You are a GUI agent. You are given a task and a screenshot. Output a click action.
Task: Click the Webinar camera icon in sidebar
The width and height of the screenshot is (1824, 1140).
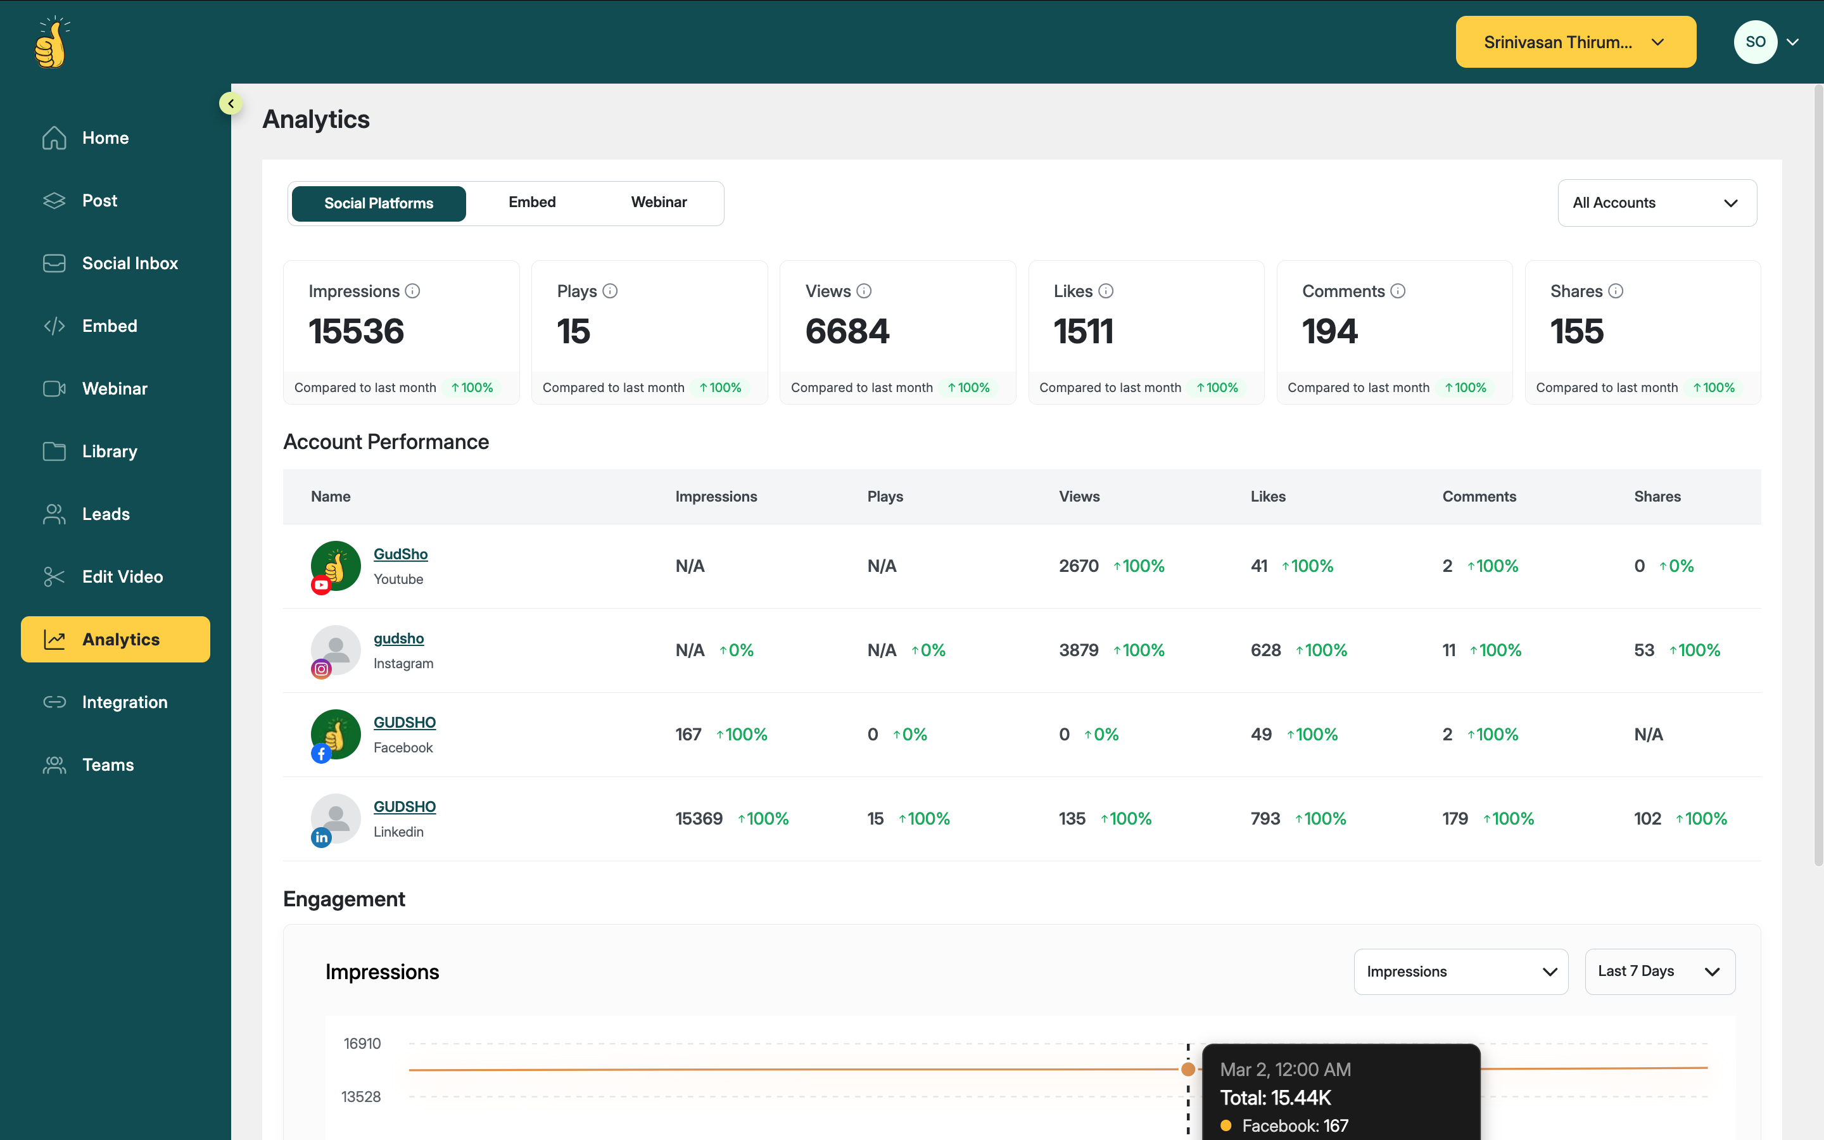click(x=54, y=389)
